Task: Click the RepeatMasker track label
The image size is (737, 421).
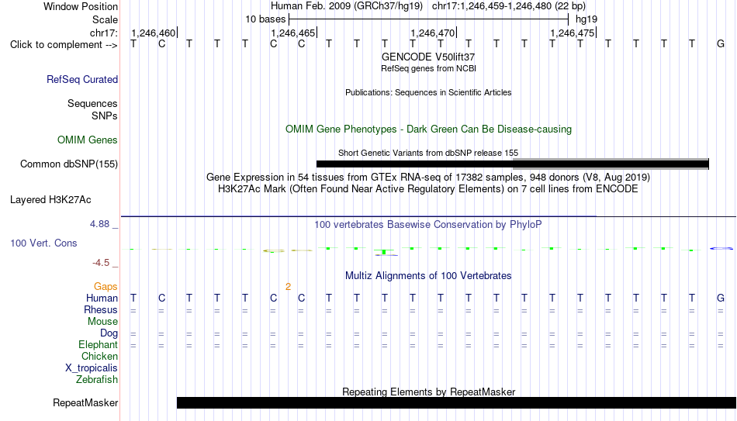Action: [85, 402]
